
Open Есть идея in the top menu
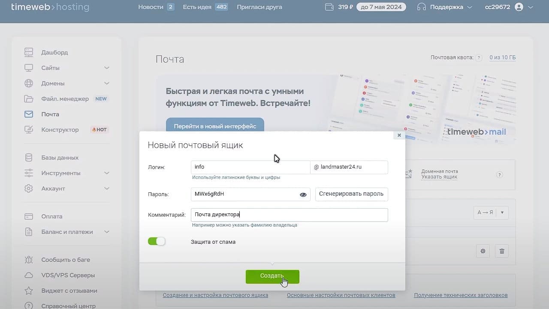(x=197, y=7)
